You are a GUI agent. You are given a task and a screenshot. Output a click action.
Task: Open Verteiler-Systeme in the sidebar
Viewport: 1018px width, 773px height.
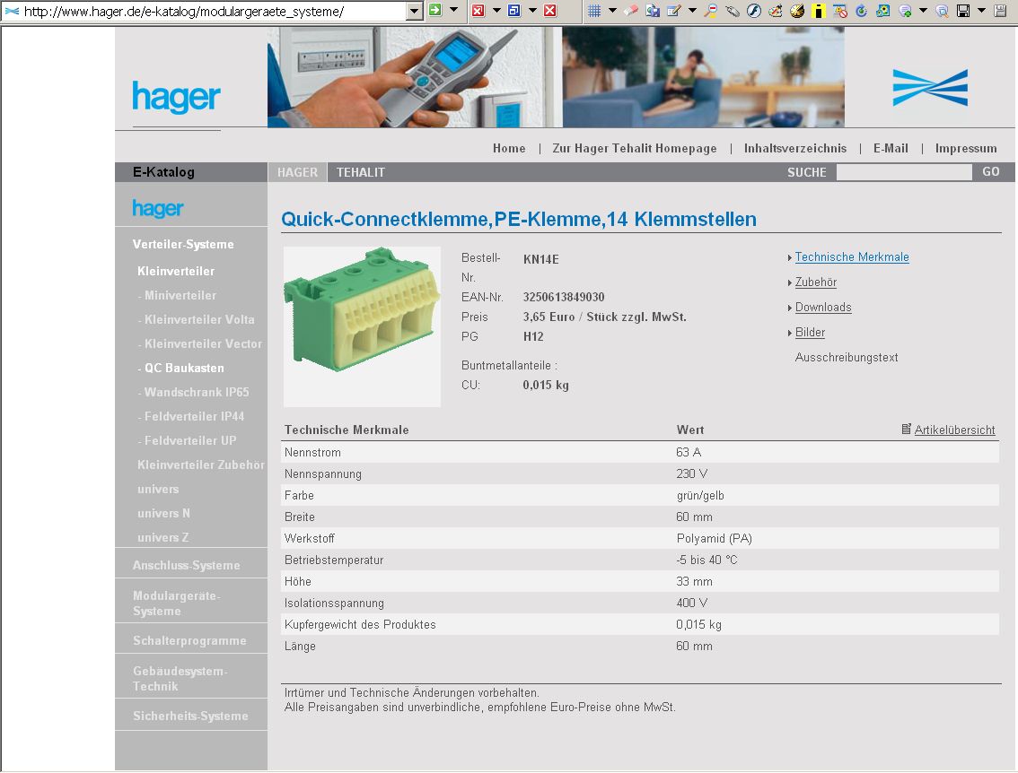183,245
